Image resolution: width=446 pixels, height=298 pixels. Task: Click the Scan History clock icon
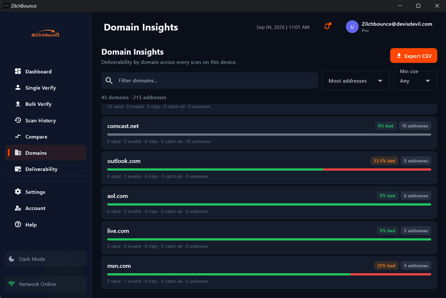pyautogui.click(x=18, y=120)
